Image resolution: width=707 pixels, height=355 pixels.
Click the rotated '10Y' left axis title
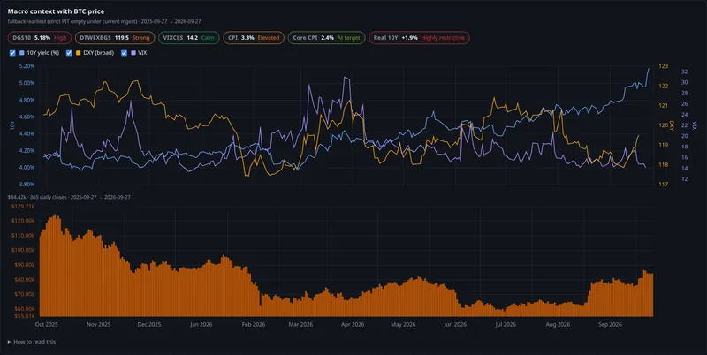point(12,125)
